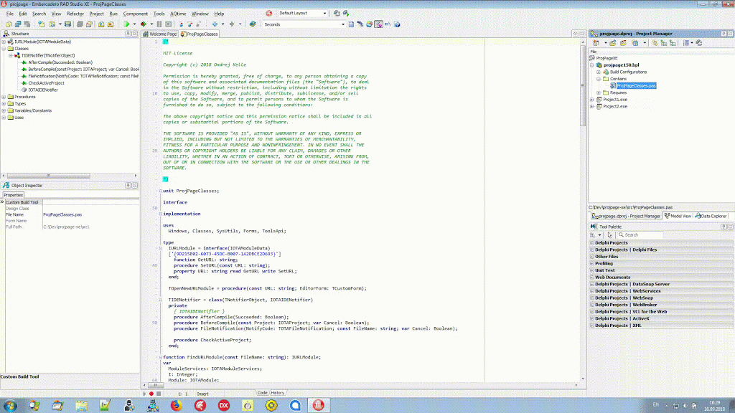
Task: Click the editor horizontal scrollbar thumb
Action: tap(156, 385)
